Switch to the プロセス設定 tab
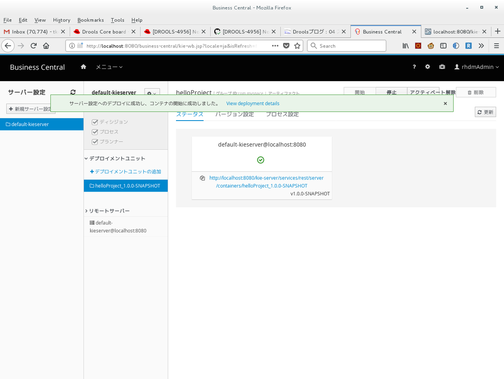Viewport: 504px width, 379px height. click(x=282, y=114)
